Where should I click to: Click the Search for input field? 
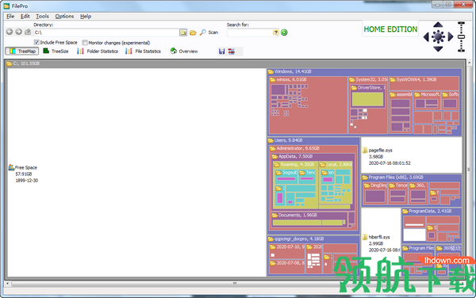pos(250,32)
